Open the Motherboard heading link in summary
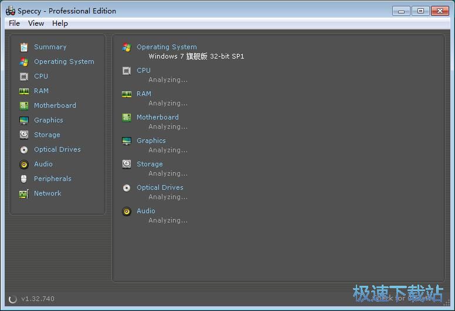This screenshot has height=311, width=455. pos(158,117)
